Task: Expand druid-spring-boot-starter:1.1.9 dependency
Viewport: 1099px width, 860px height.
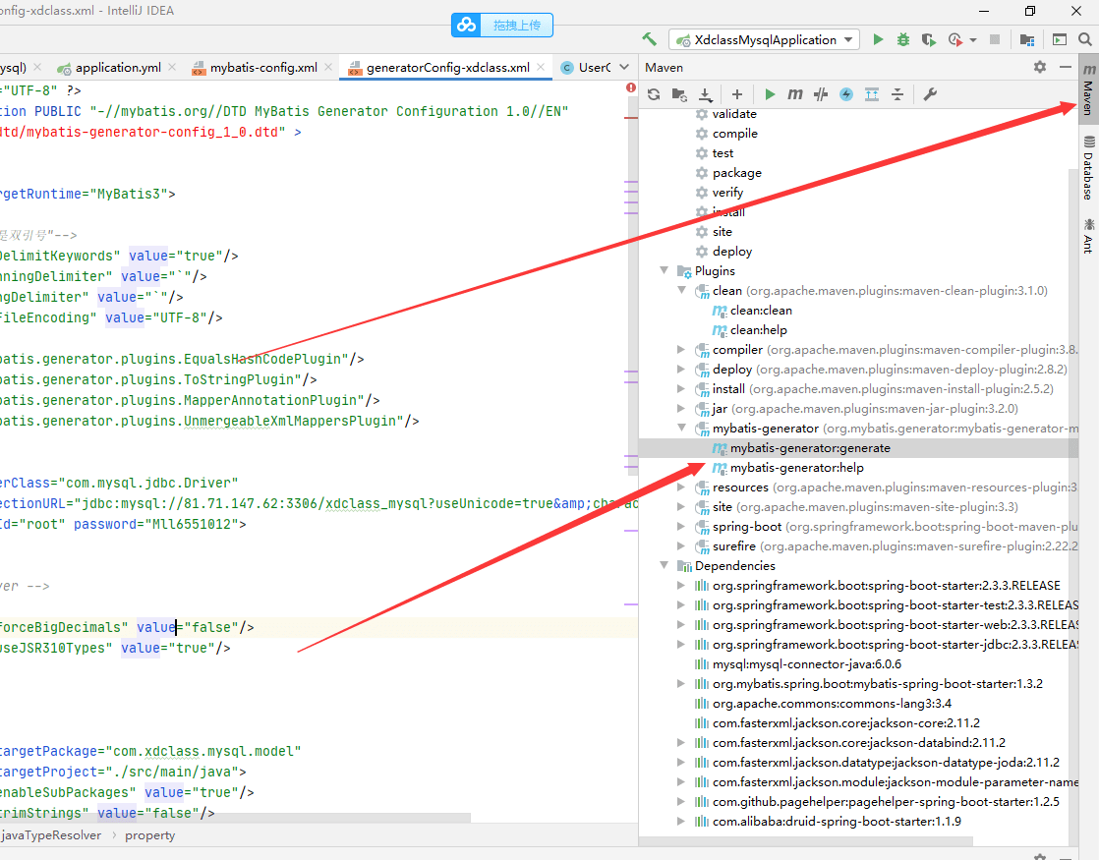Action: pyautogui.click(x=681, y=821)
